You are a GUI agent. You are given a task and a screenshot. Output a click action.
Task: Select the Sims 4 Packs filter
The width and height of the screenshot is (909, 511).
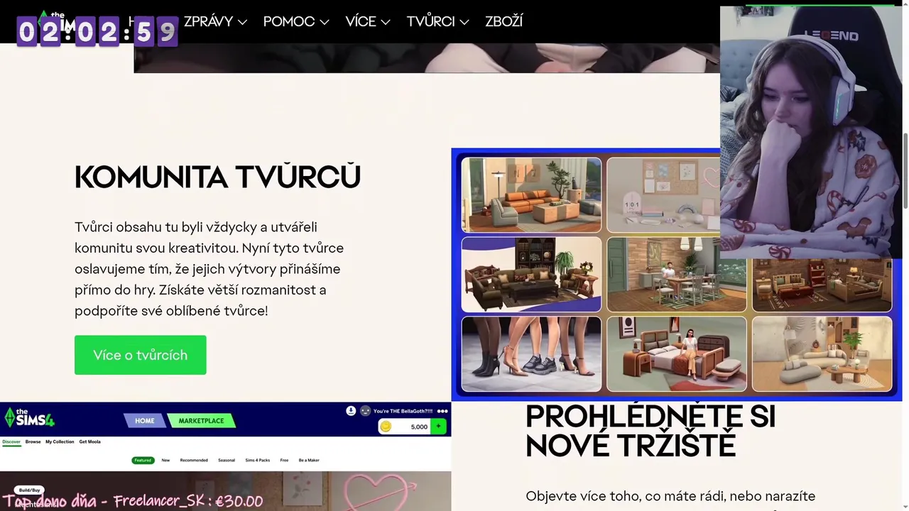[x=258, y=460]
